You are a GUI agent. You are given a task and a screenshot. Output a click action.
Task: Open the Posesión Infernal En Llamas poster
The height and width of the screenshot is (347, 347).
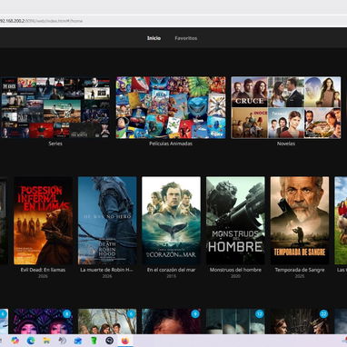coord(43,221)
